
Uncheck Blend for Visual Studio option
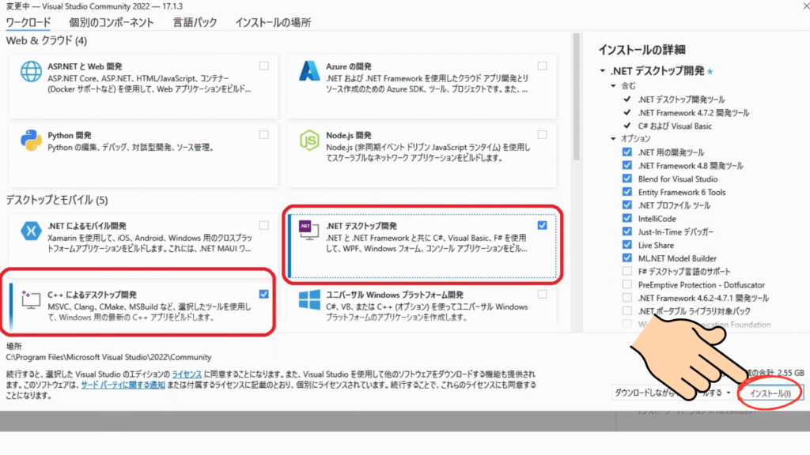(627, 179)
